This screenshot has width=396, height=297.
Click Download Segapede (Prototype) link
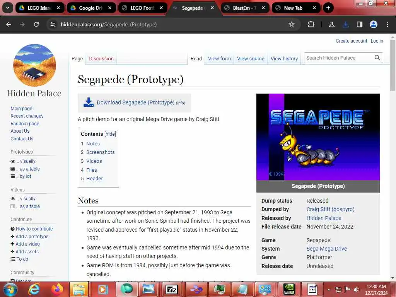coord(136,102)
